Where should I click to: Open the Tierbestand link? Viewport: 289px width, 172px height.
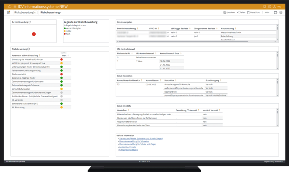click(141, 139)
